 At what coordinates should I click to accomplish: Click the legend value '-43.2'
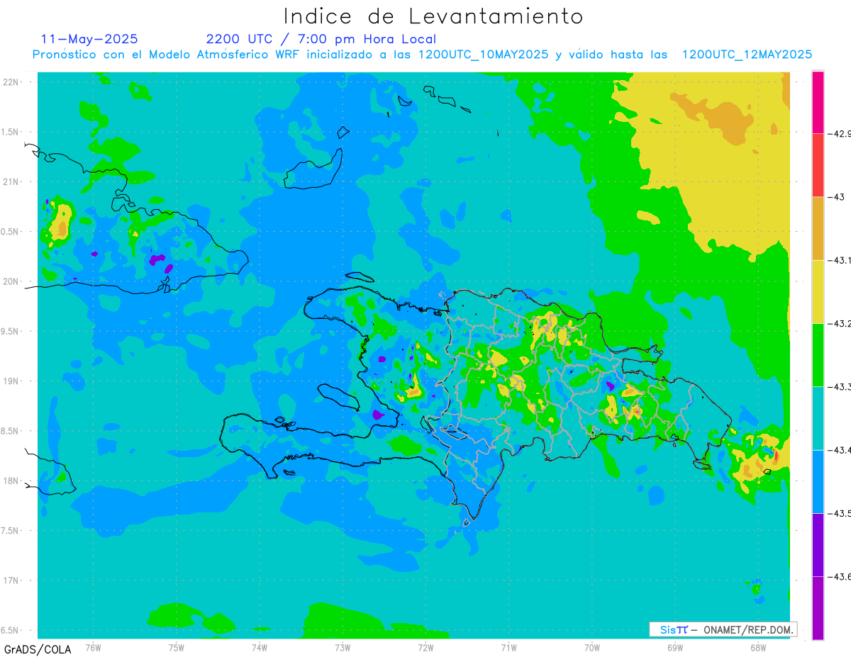[838, 323]
